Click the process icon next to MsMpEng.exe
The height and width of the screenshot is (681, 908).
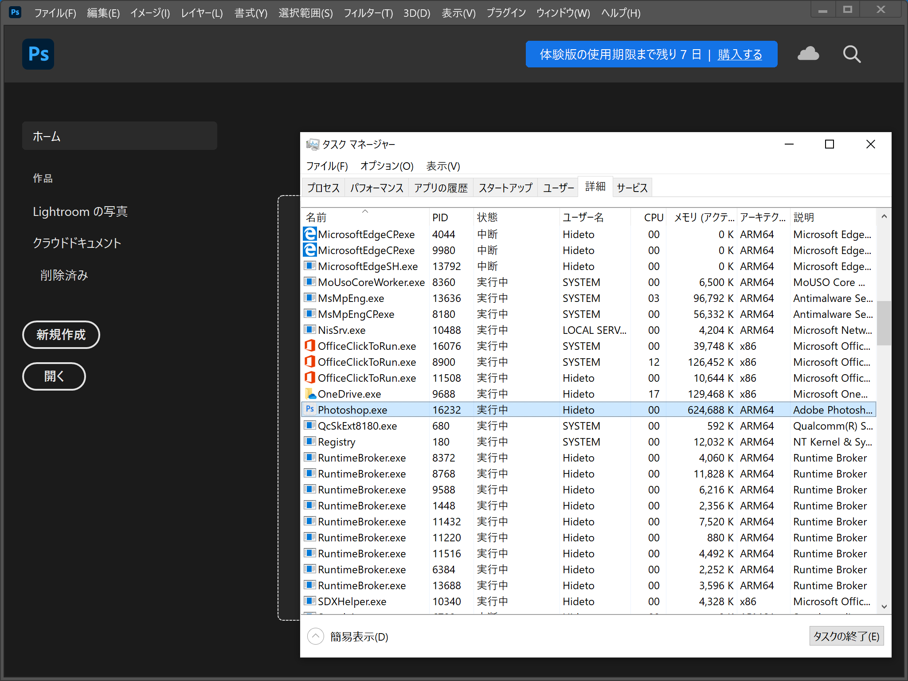coord(309,298)
